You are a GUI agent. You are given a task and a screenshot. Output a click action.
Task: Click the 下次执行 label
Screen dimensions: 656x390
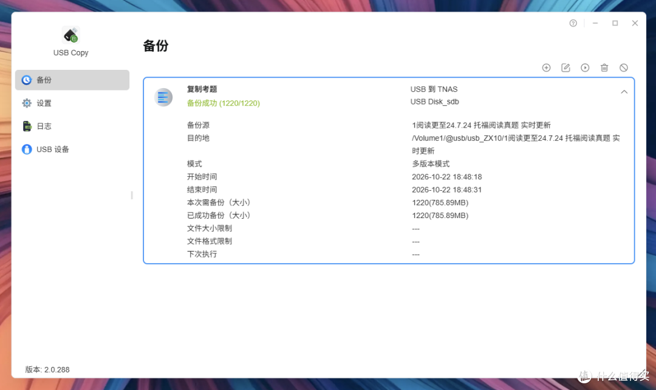(202, 255)
